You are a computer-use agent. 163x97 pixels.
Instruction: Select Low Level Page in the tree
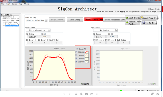click(12, 20)
